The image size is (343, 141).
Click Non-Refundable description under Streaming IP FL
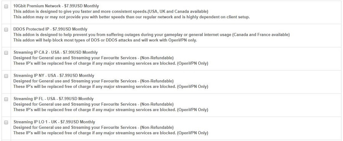(93, 104)
